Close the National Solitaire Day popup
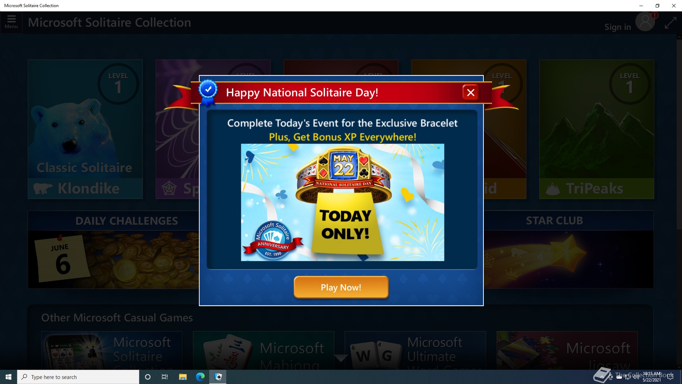The width and height of the screenshot is (682, 384). point(471,92)
